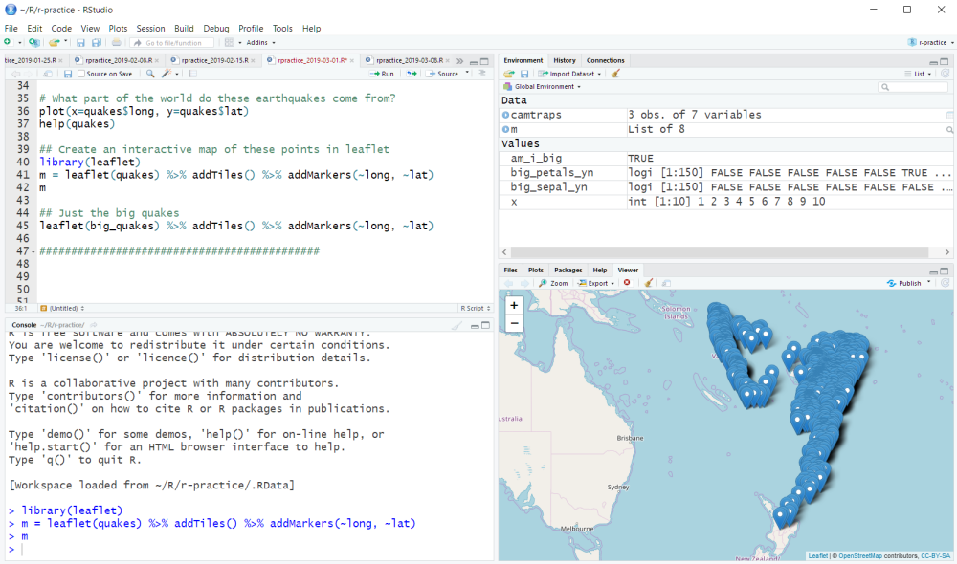Click the CC-BY-SA license link
Screen dimensions: 957x564
[x=936, y=556]
